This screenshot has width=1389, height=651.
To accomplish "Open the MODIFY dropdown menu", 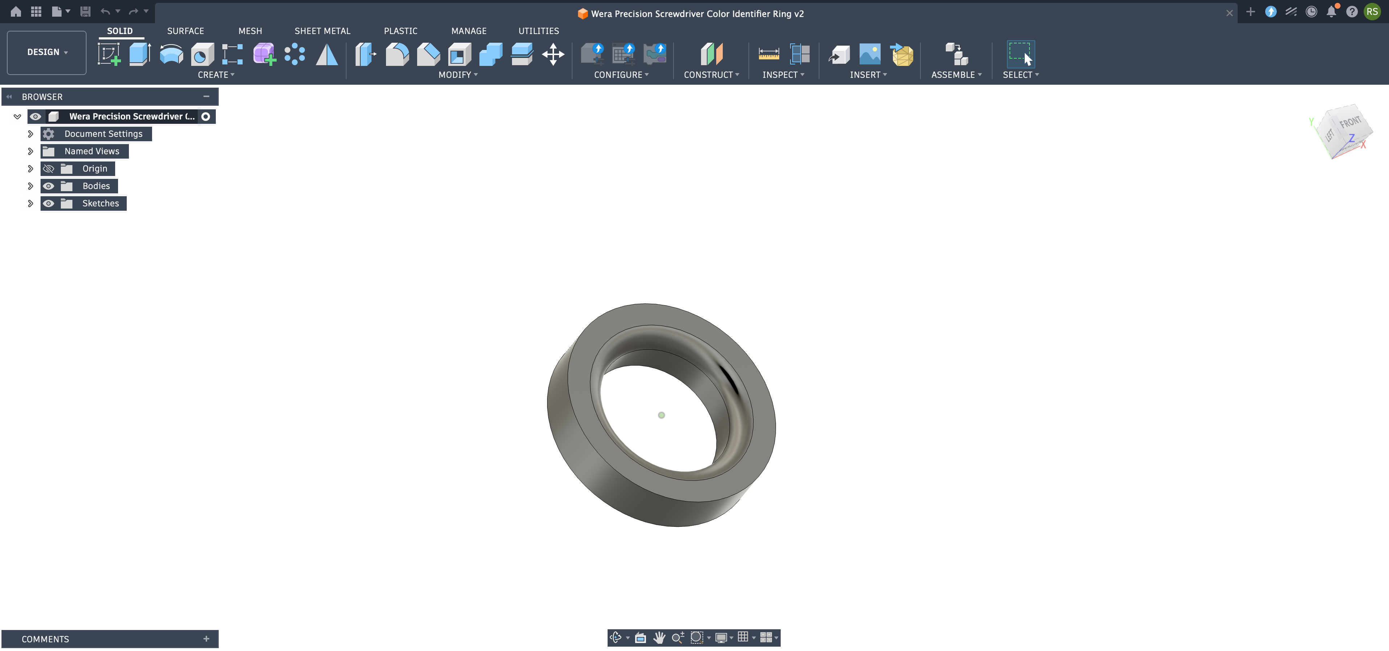I will 458,75.
